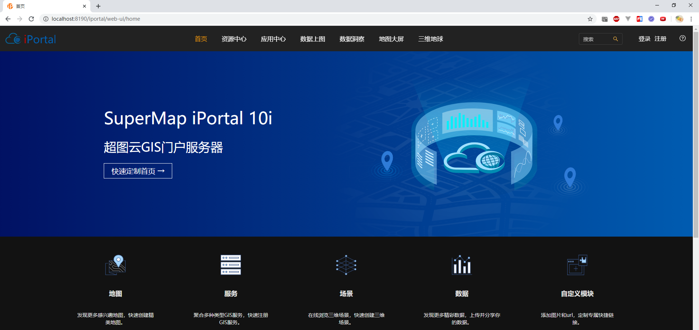
Task: Open the 登录 login link
Action: coord(644,38)
